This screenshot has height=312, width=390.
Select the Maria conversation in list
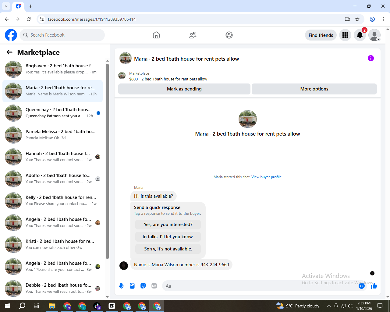tap(52, 91)
